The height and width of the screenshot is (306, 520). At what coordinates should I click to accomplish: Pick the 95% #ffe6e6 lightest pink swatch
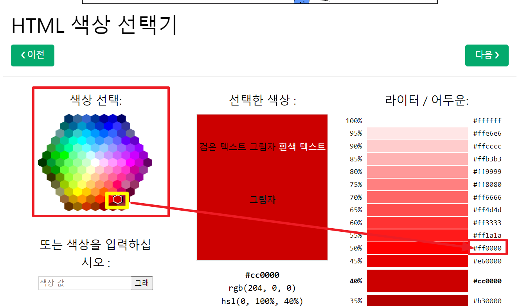pyautogui.click(x=417, y=134)
